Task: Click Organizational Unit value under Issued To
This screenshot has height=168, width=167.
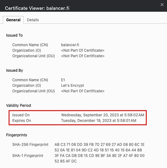Action: (x=83, y=56)
